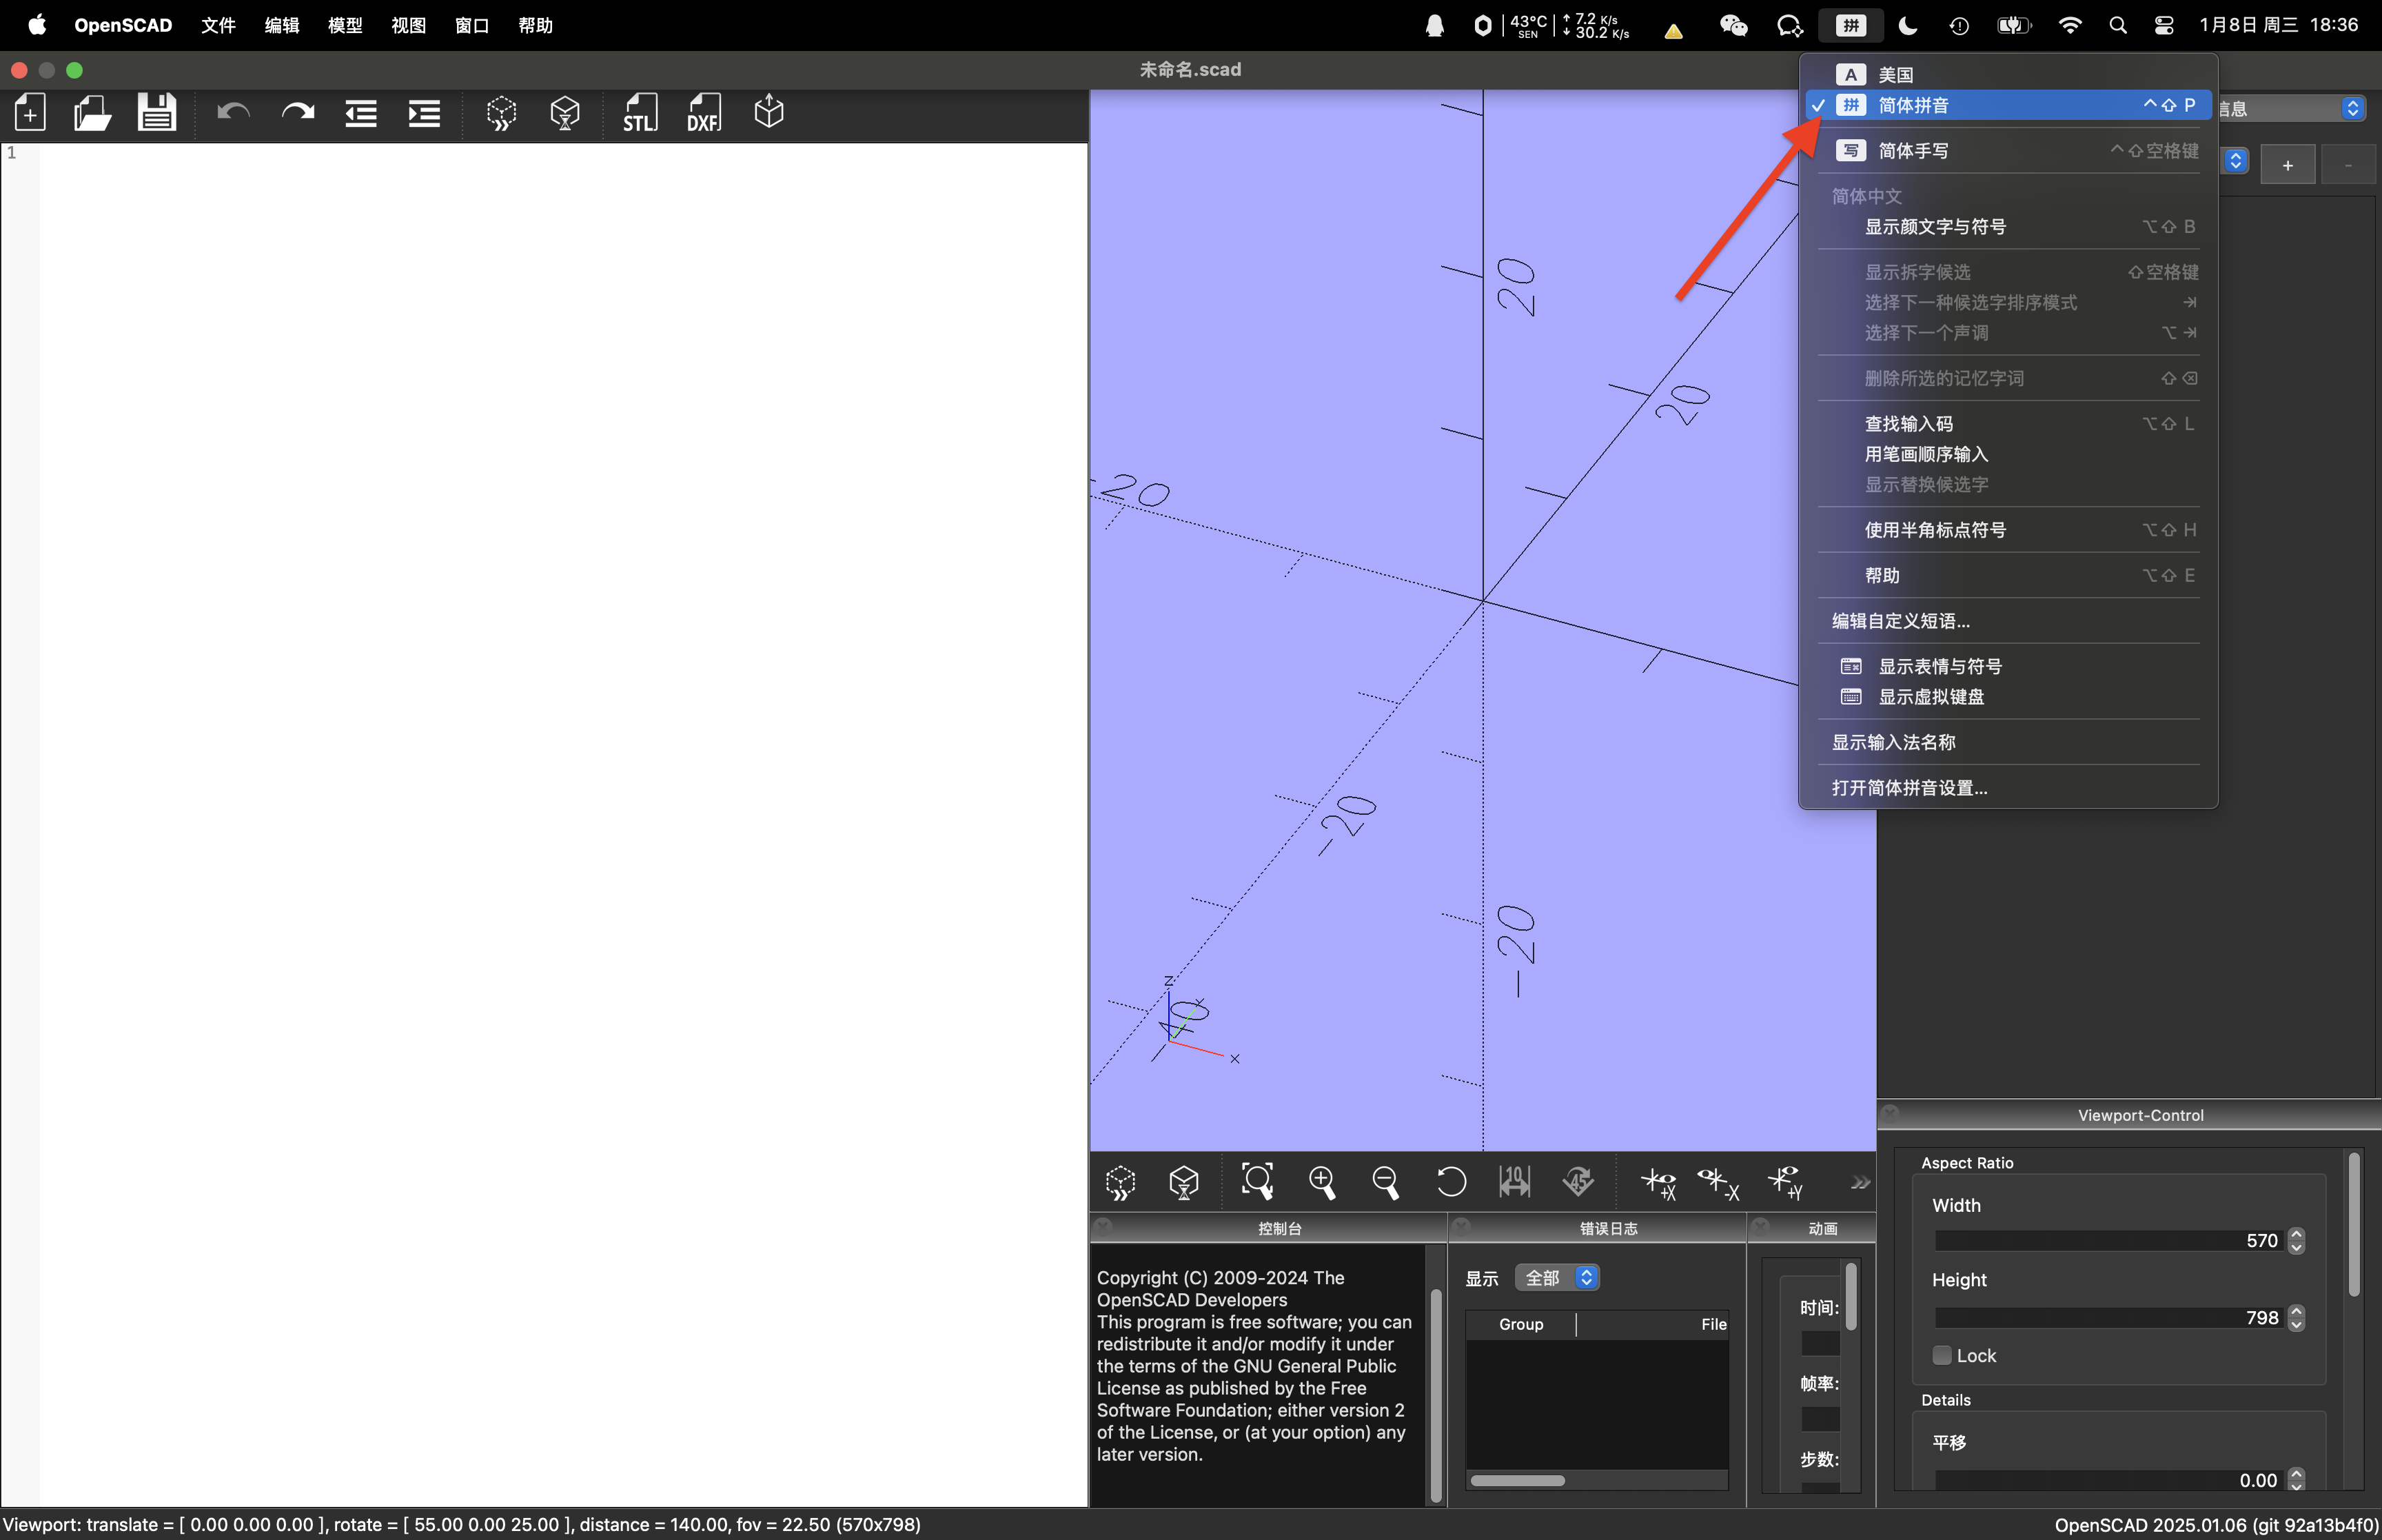Toggle the scale markers icon
The height and width of the screenshot is (1540, 2382).
coord(1514,1182)
